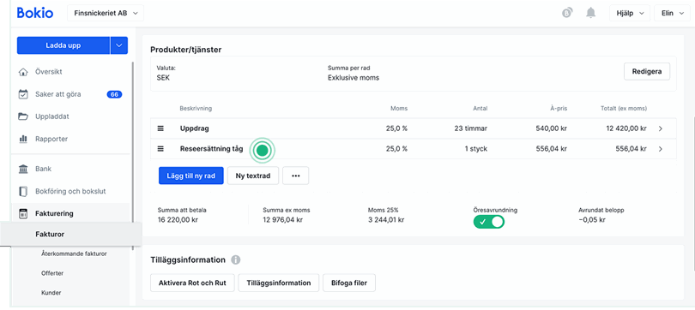This screenshot has width=695, height=310.
Task: Open the Finsnickeriet AB company dropdown
Action: (x=106, y=13)
